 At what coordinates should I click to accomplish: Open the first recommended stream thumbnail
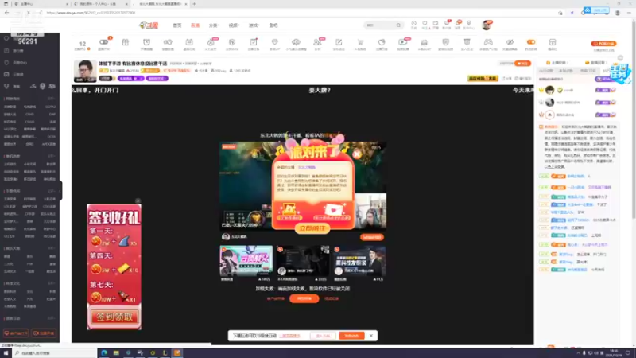[x=246, y=261]
